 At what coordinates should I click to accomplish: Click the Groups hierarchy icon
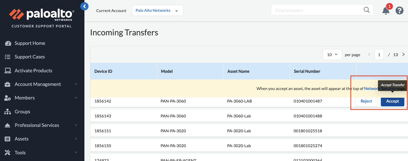[x=8, y=112]
